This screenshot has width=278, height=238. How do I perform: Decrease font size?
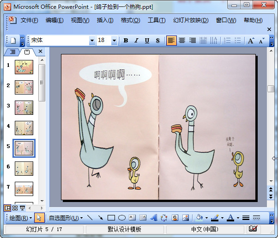[x=261, y=41]
